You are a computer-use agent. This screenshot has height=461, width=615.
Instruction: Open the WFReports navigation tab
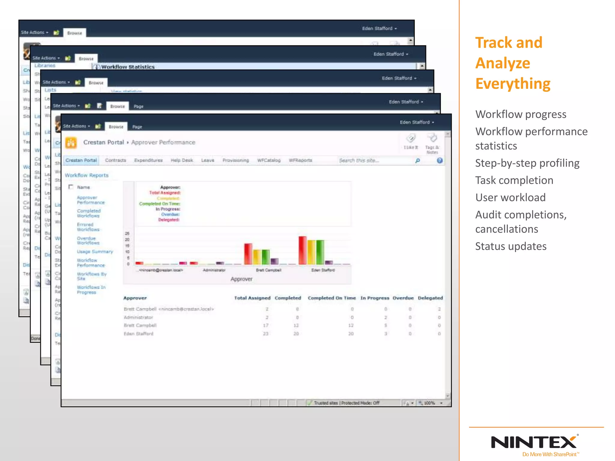pyautogui.click(x=301, y=161)
